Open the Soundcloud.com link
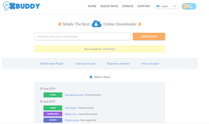Screen dimensions: 209x124 coord(74,95)
